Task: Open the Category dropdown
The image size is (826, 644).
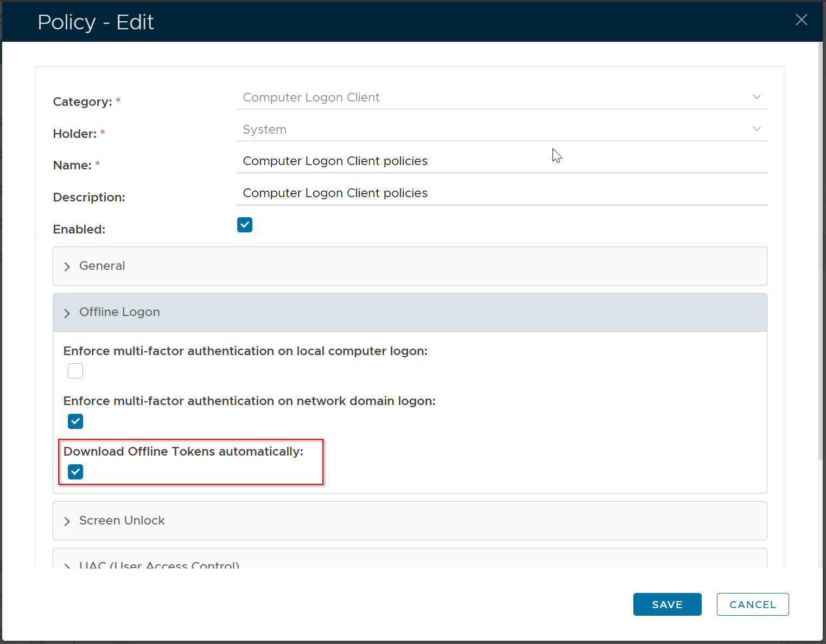Action: pyautogui.click(x=501, y=98)
